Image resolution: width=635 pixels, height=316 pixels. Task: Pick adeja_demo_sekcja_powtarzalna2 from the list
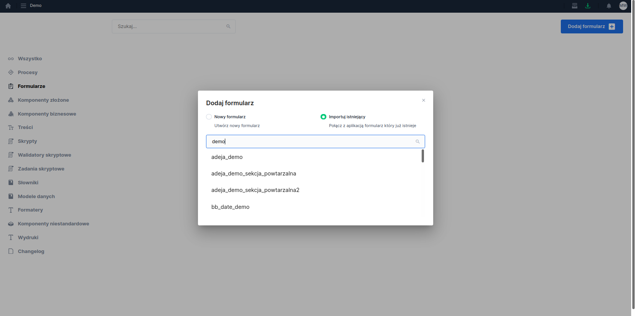tap(255, 190)
